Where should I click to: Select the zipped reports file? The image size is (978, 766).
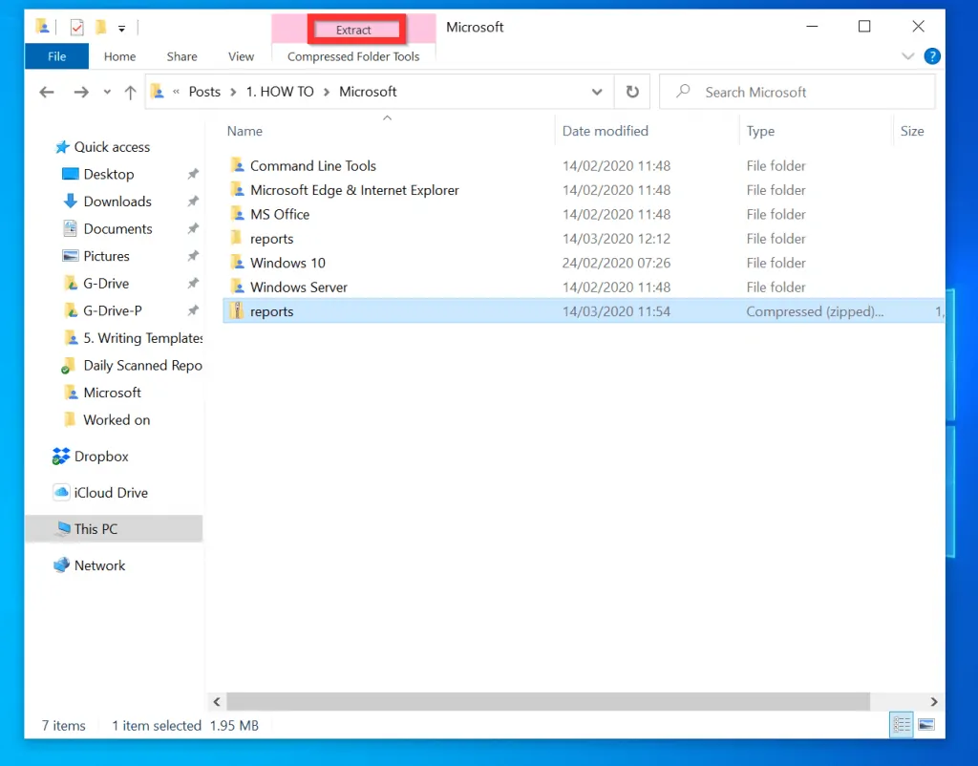(273, 310)
